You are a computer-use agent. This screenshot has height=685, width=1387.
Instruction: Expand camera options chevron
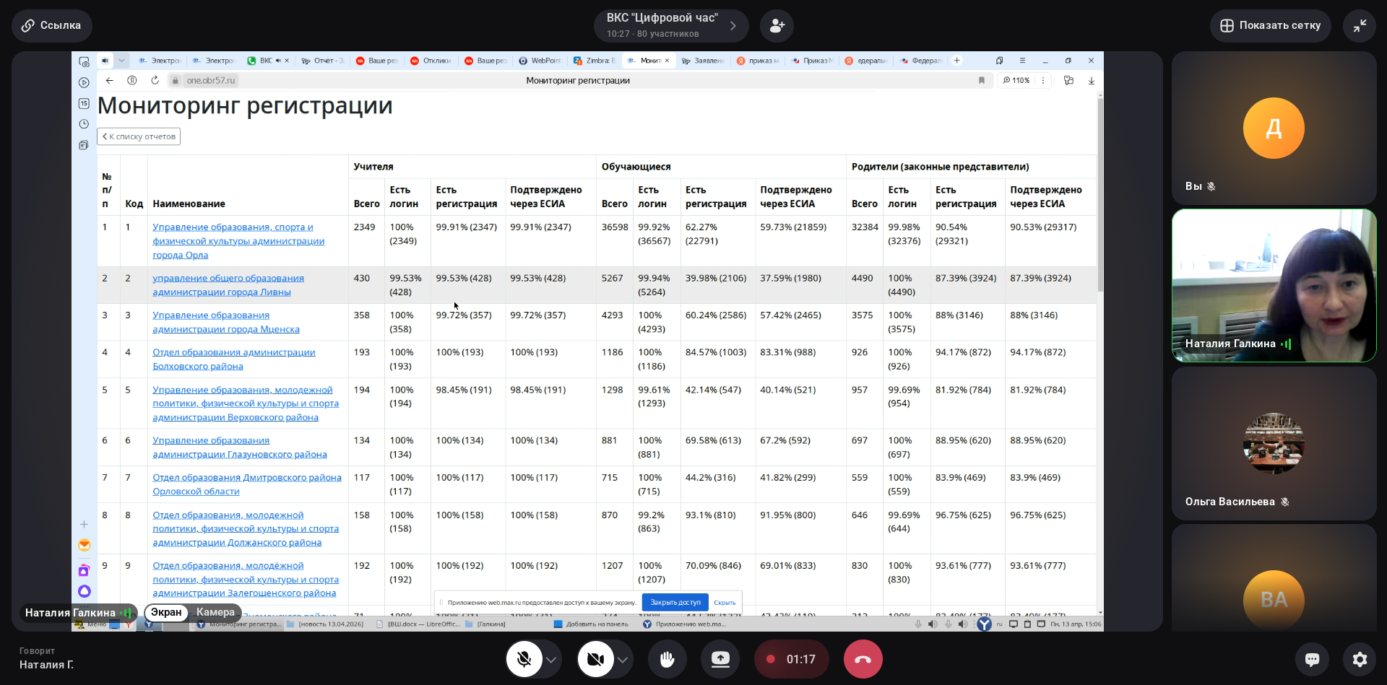coord(623,660)
